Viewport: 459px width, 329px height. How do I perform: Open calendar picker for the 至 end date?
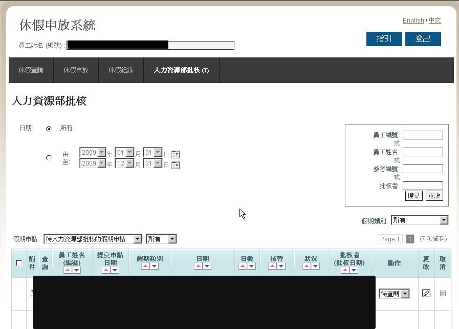tap(176, 165)
